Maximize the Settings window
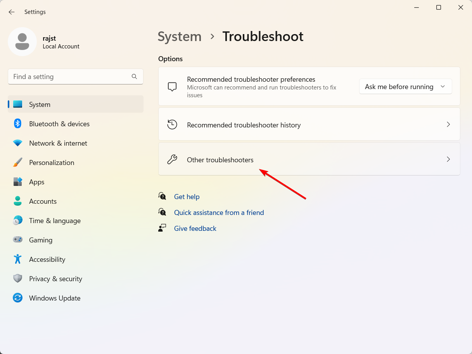 439,7
